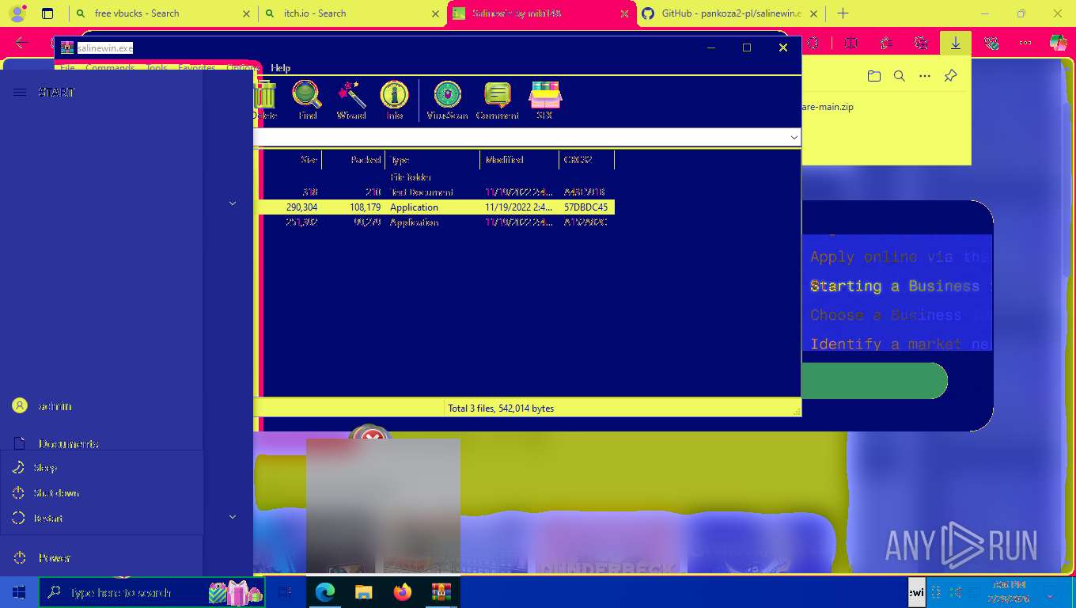Open the admin user account entry
This screenshot has width=1076, height=608.
coord(101,405)
